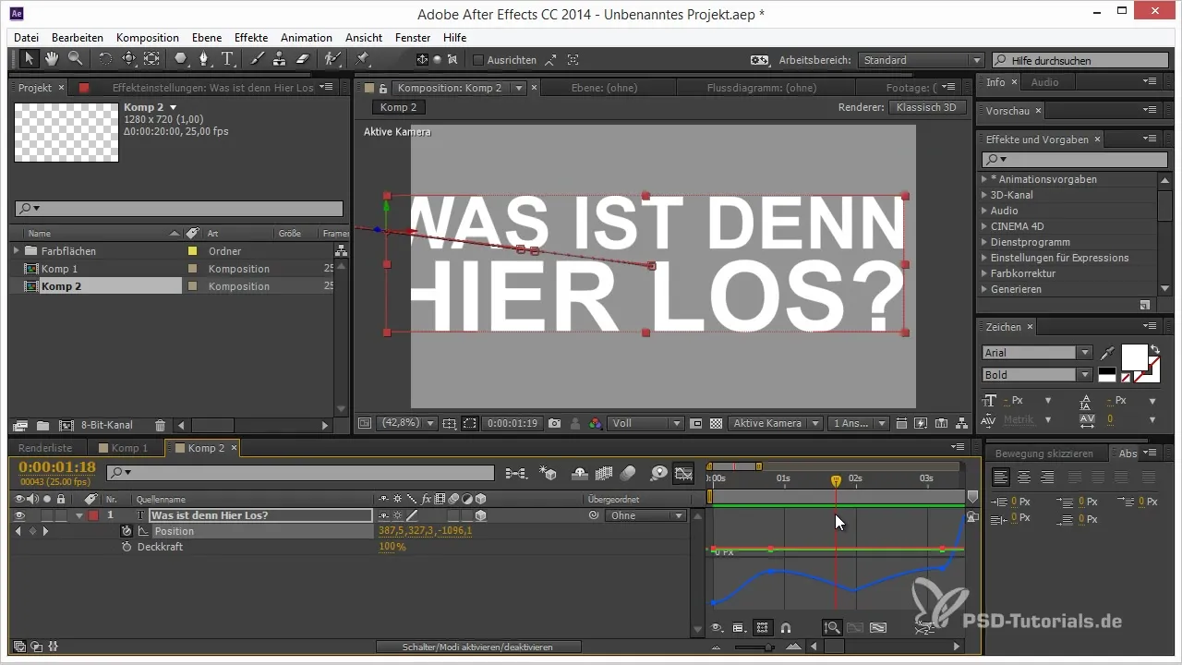Toggle the 3D layer cube switch on layer 1
Viewport: 1182px width, 665px height.
(x=481, y=515)
